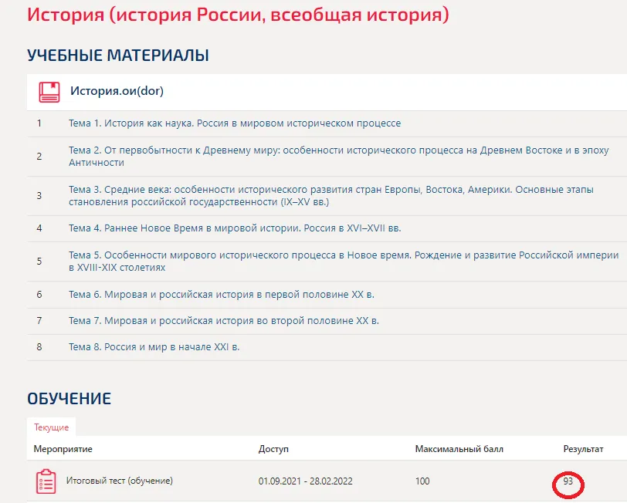Image resolution: width=627 pixels, height=503 pixels.
Task: Open Тема 8 Россия и мир XXI в.
Action: (154, 347)
